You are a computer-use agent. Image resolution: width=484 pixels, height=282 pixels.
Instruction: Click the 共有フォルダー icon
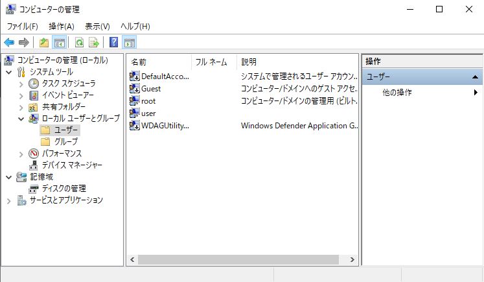coord(33,107)
